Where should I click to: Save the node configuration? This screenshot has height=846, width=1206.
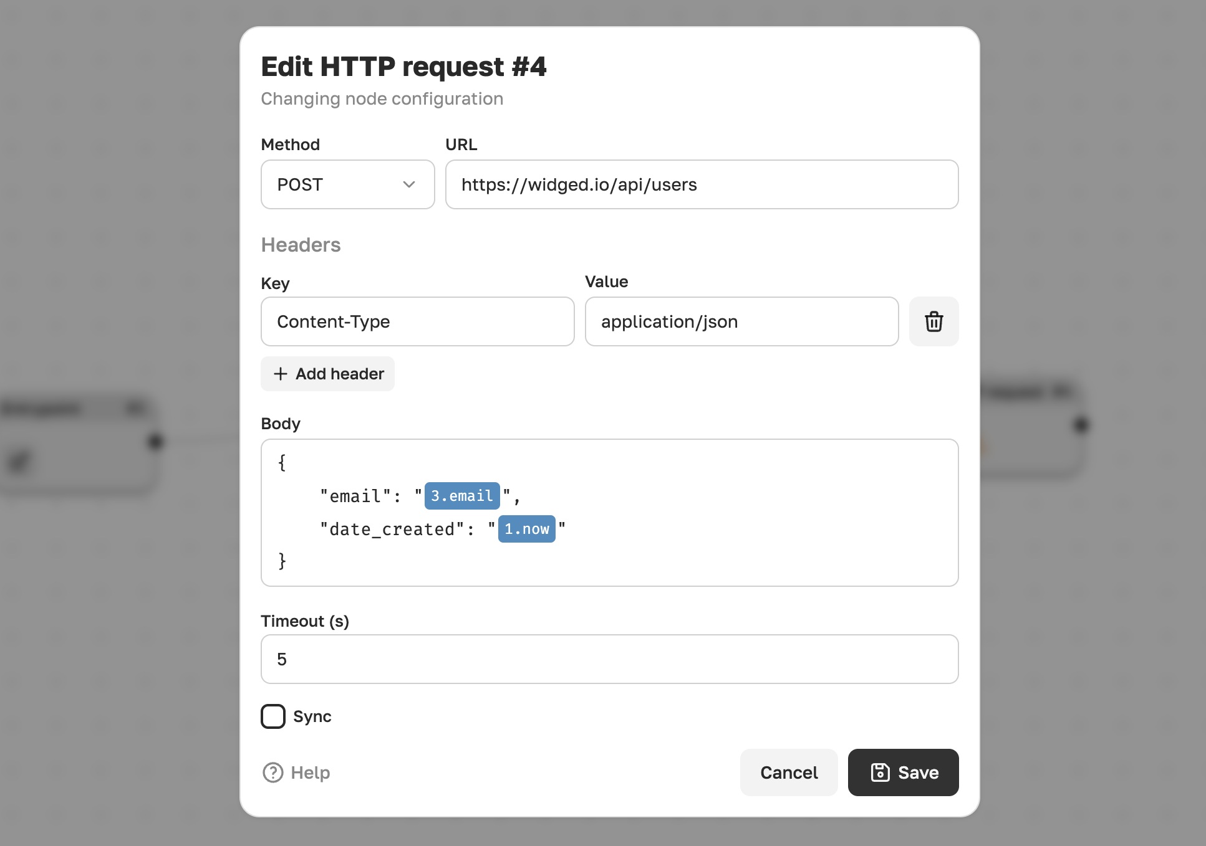[904, 772]
